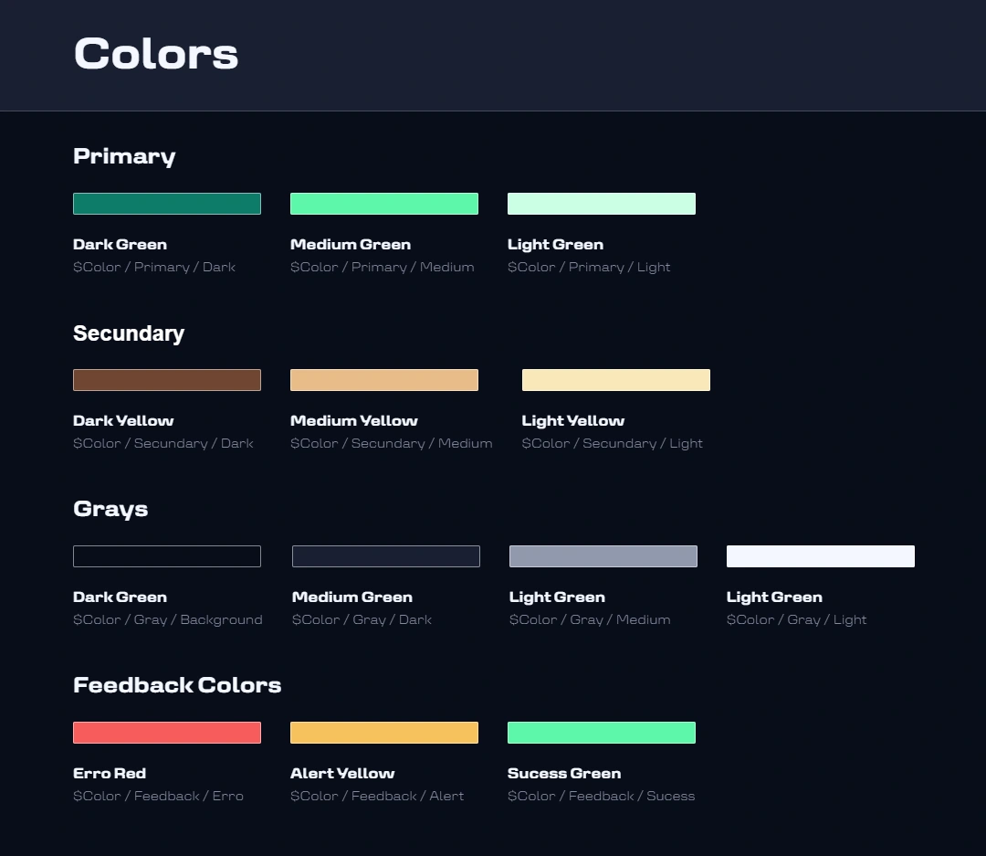Click the Grays section heading
Image resolution: width=986 pixels, height=856 pixels.
coord(110,509)
